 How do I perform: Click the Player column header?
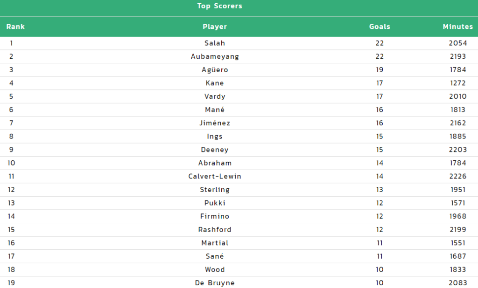coord(215,27)
